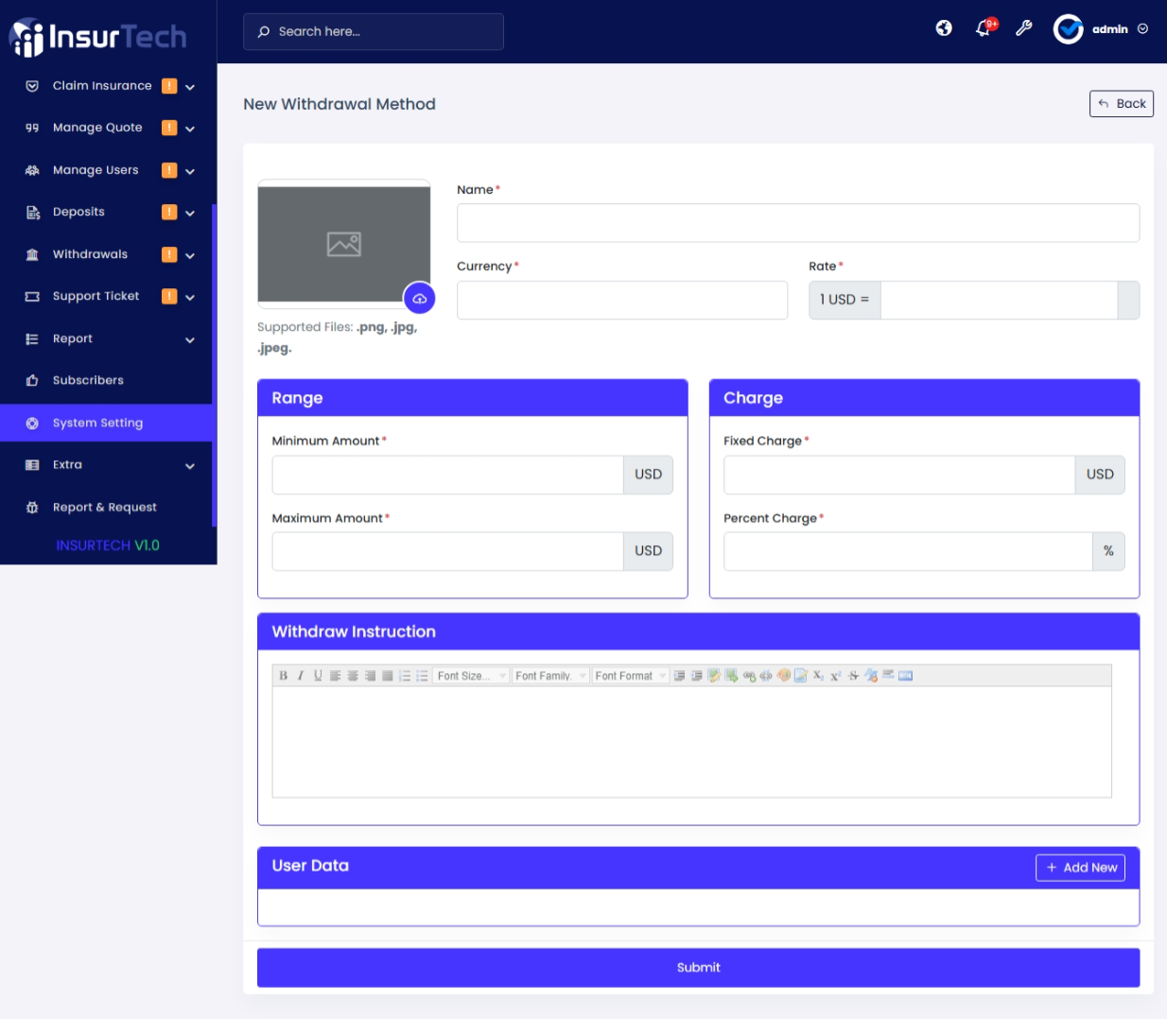Focus the Fixed Charge field

tap(899, 475)
